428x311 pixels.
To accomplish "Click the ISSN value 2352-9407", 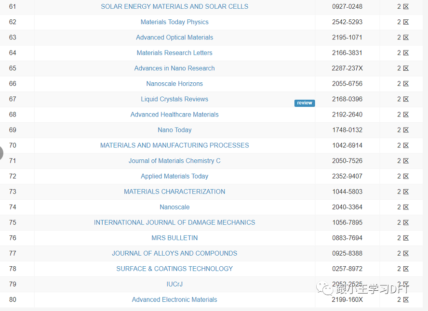I will (x=347, y=176).
